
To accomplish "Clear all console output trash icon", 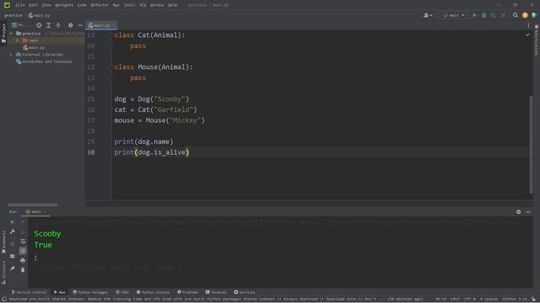I will click(x=23, y=270).
